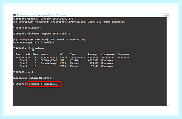Click the 'Тип' column header
This screenshot has width=182, height=119.
(73, 54)
